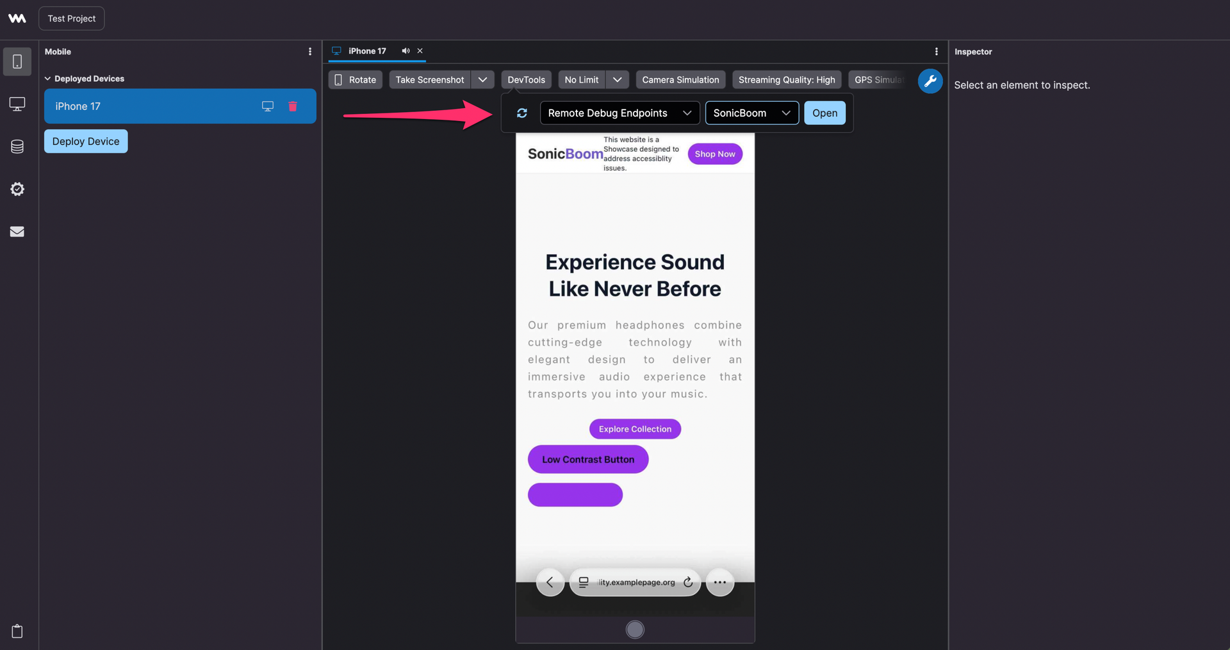This screenshot has width=1230, height=650.
Task: Toggle the wrench inspector button
Action: coord(930,81)
